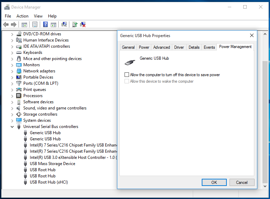Click the System devices icon
This screenshot has height=199, width=270.
pos(19,120)
